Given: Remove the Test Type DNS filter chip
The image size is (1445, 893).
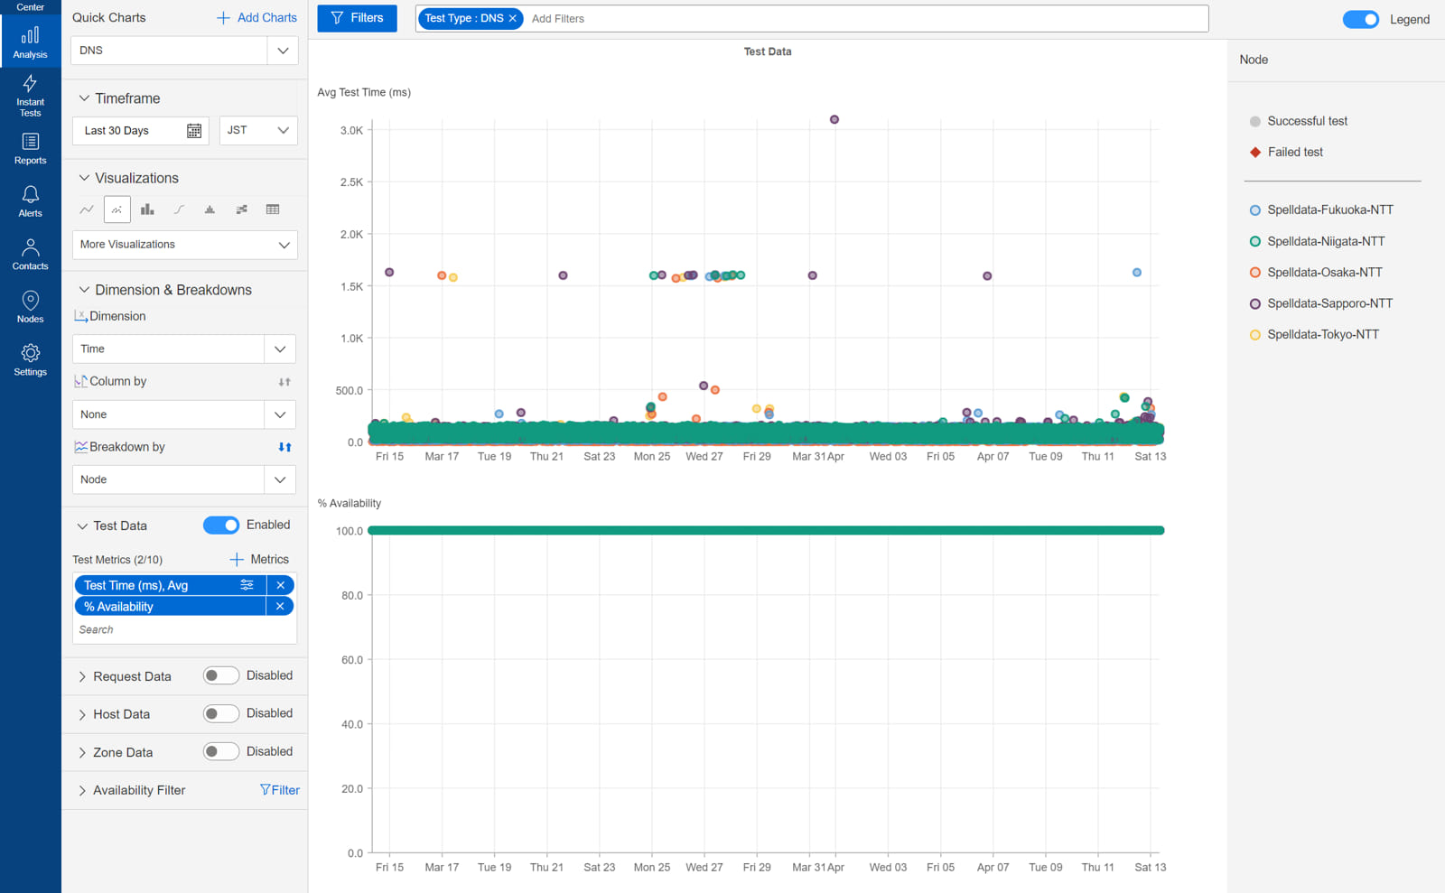Looking at the screenshot, I should [513, 18].
